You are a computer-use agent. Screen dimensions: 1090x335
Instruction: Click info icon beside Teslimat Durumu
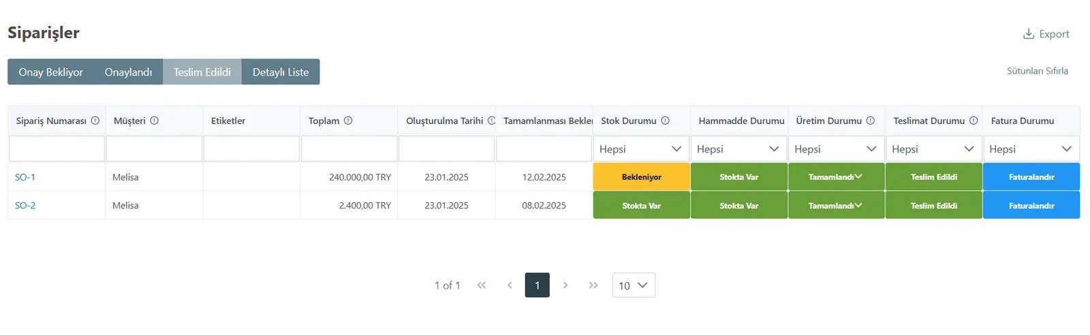pos(974,121)
